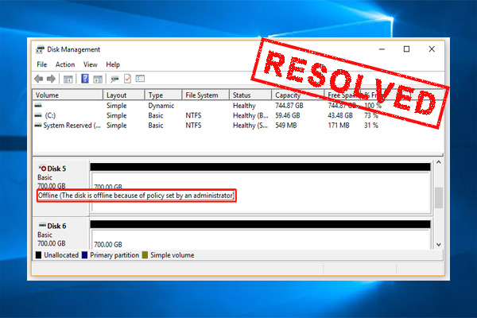Click Disk 6 700.00 GB size label

point(52,243)
